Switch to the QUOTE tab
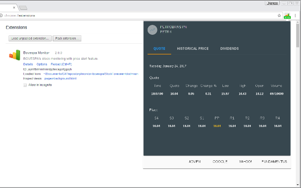Screen dimensions: 301x188 [x=159, y=48]
